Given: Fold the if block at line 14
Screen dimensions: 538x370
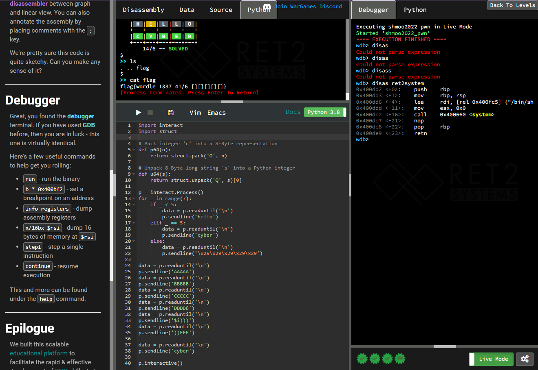Looking at the screenshot, I should click(134, 205).
